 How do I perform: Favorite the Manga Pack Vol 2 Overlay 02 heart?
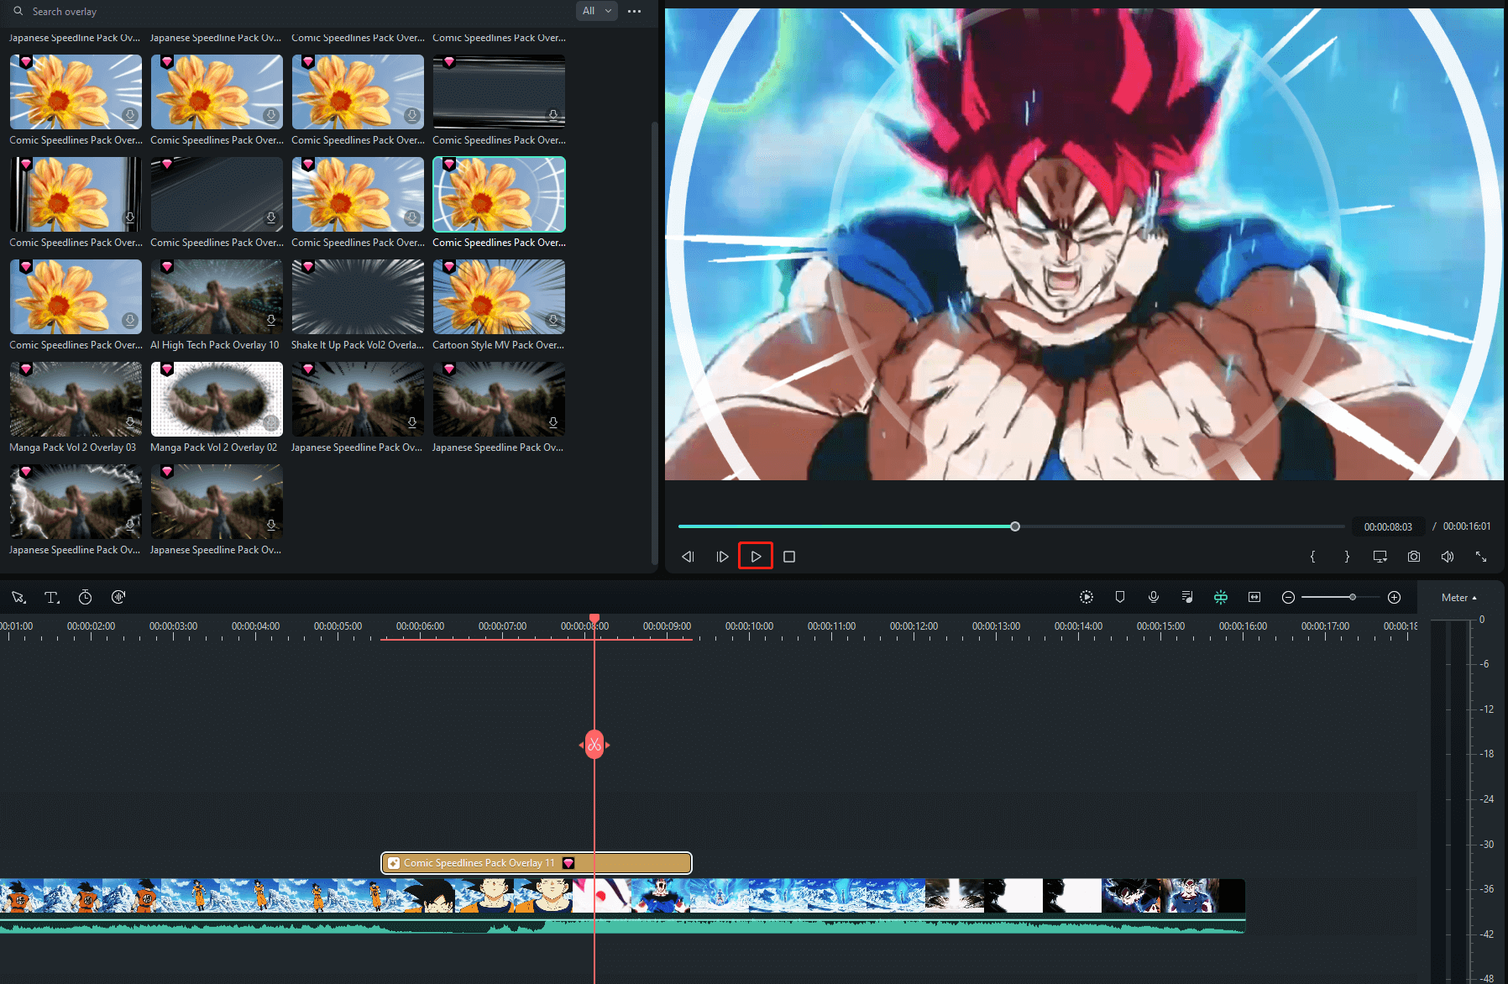pyautogui.click(x=168, y=369)
